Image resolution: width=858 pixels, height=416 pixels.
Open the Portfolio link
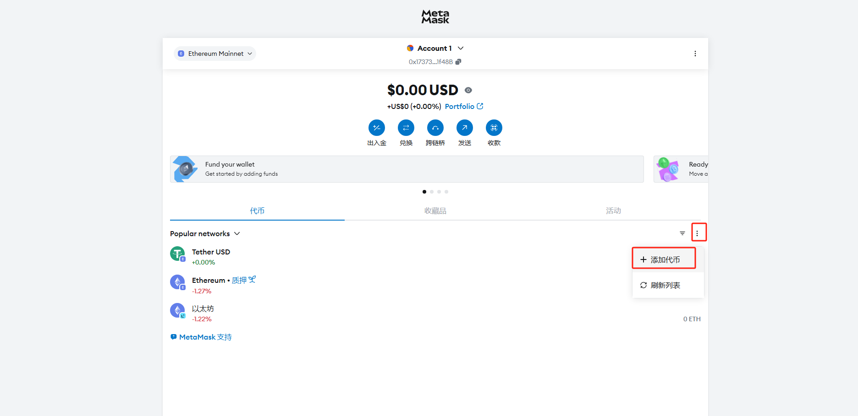click(x=464, y=106)
